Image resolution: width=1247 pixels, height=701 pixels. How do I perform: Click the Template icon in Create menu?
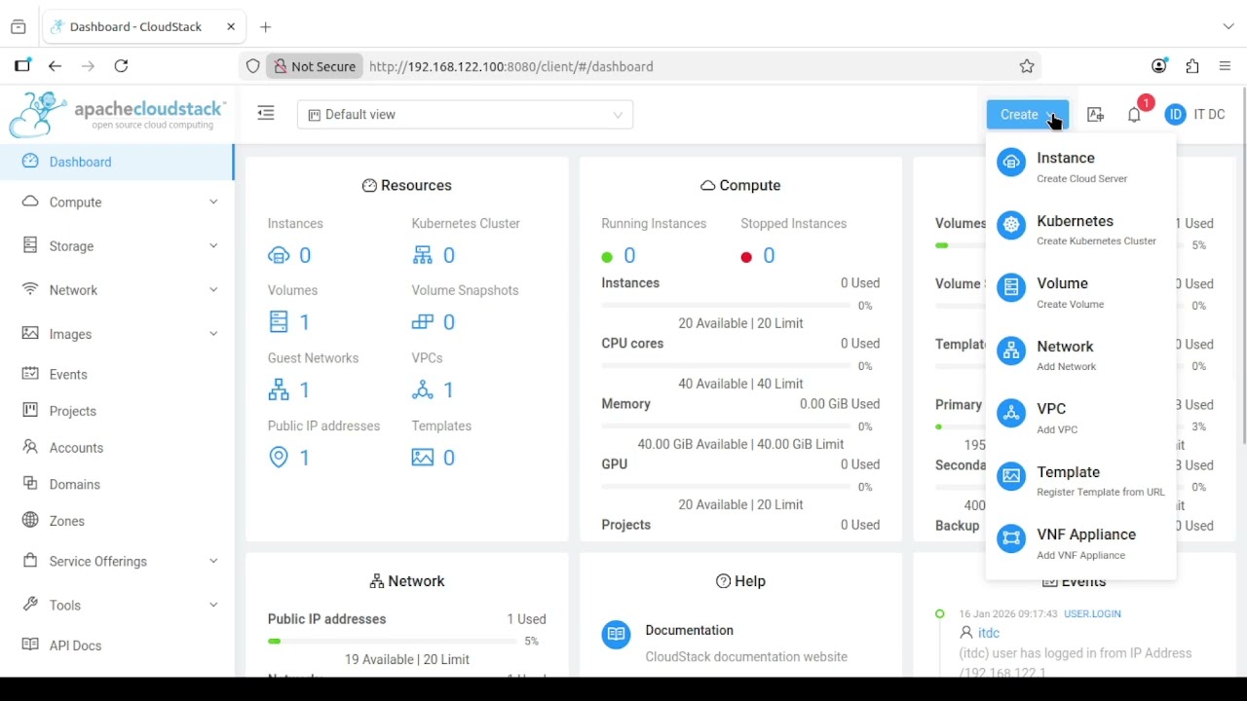[x=1011, y=476]
